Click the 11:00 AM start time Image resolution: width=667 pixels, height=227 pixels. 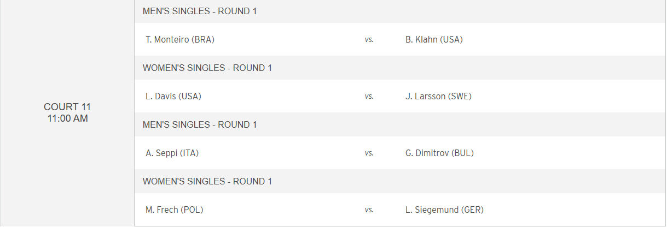(x=67, y=118)
